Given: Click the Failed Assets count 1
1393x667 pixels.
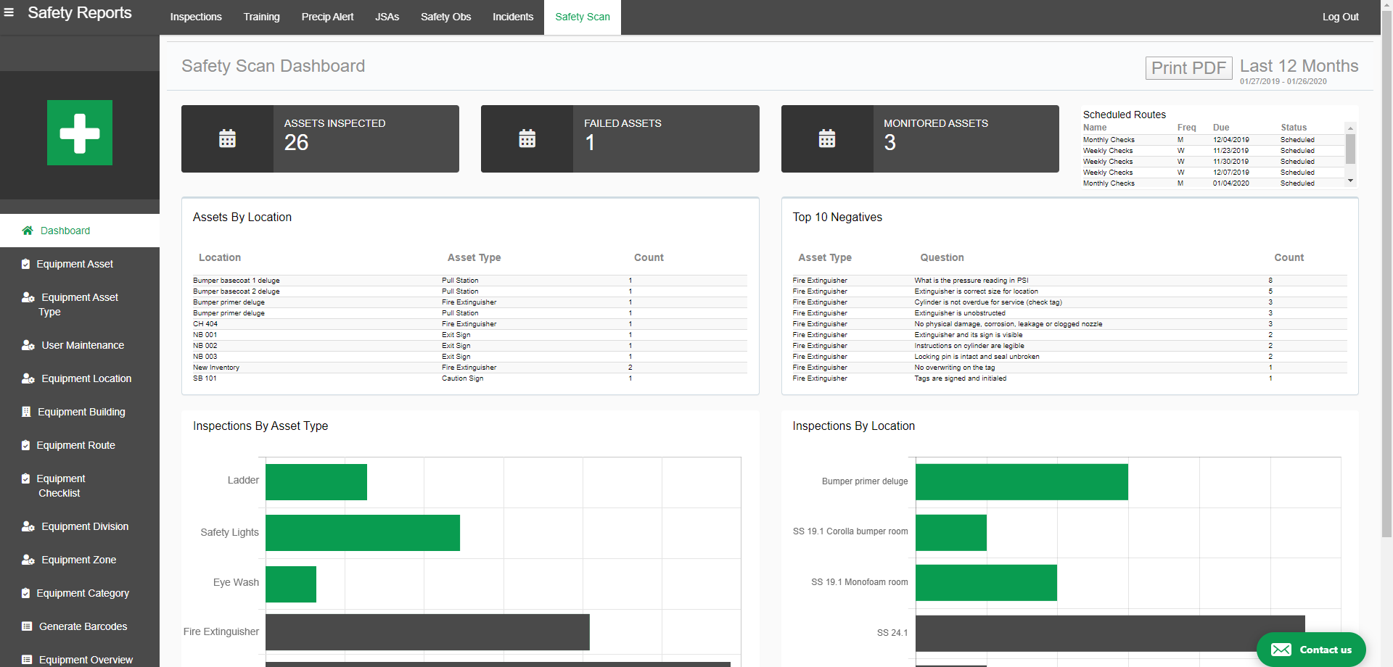Looking at the screenshot, I should pos(590,143).
